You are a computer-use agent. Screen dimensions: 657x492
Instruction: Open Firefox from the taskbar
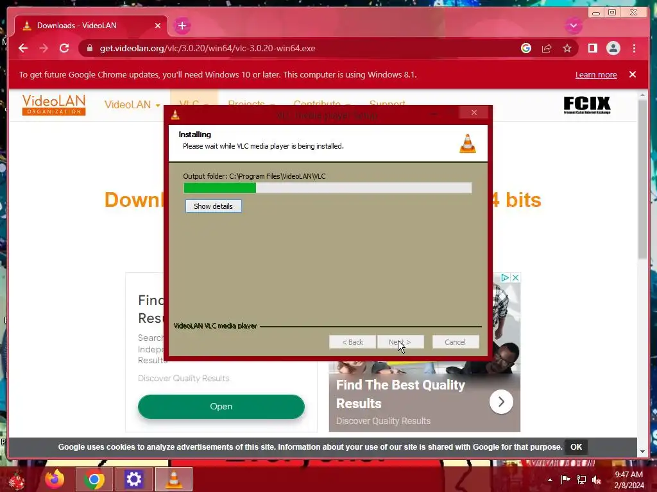point(55,479)
